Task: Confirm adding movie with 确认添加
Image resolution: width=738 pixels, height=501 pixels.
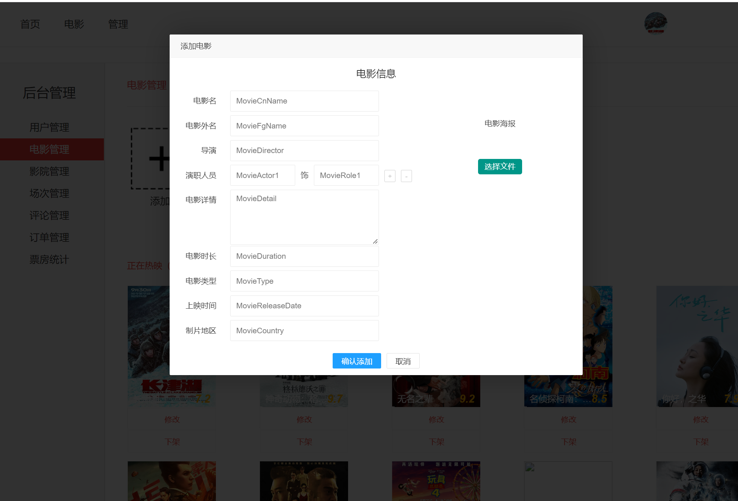Action: (x=357, y=361)
